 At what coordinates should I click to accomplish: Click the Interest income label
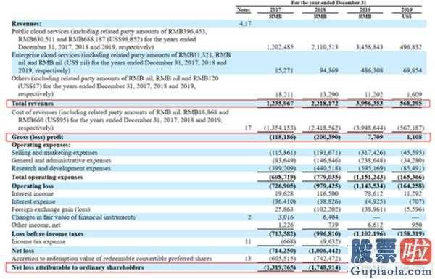pyautogui.click(x=33, y=194)
